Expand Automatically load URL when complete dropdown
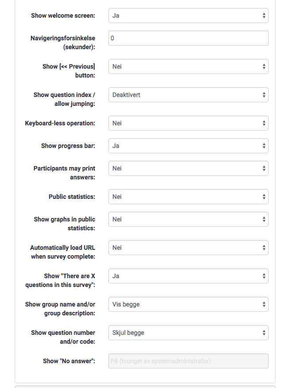This screenshot has height=388, width=281. tap(188, 248)
